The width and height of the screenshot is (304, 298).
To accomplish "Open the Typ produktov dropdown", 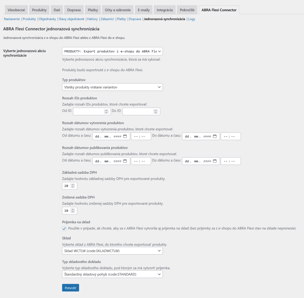I will 112,87.
